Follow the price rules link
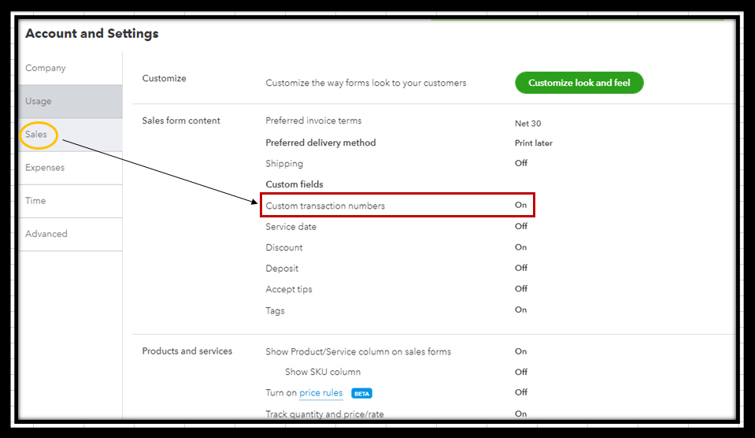The width and height of the screenshot is (755, 438). pos(320,393)
